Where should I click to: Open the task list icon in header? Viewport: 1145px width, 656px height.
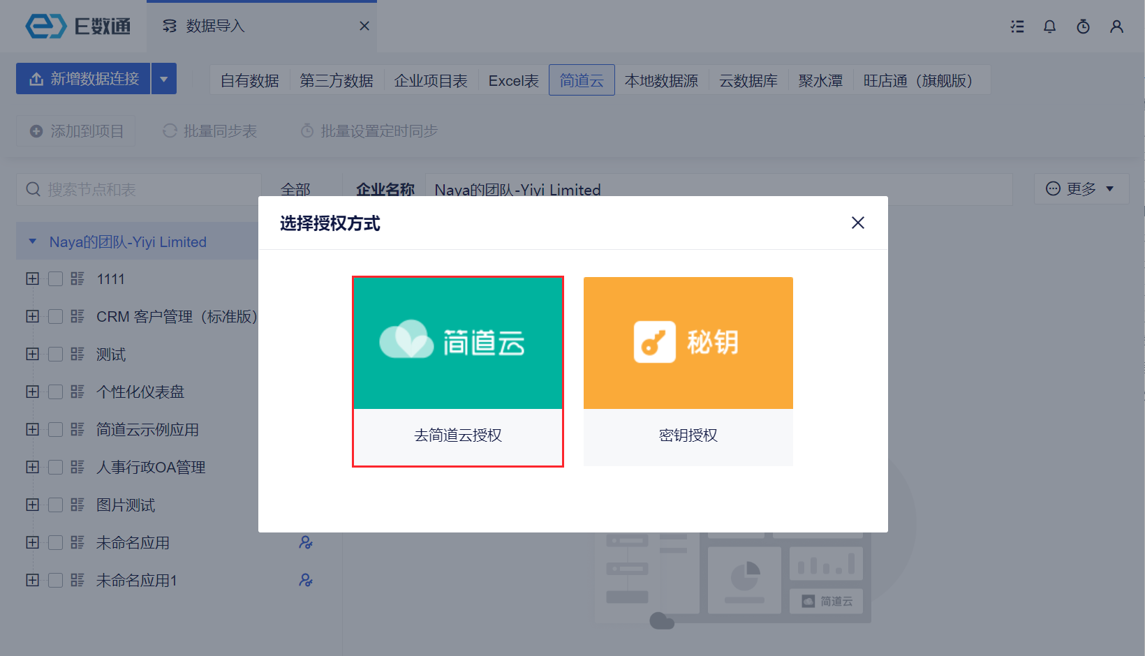point(1017,27)
